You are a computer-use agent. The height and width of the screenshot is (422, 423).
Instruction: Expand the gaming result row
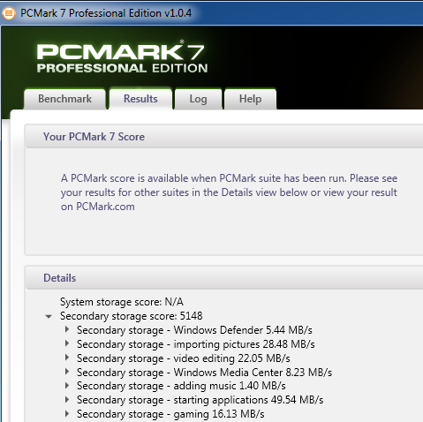(67, 413)
